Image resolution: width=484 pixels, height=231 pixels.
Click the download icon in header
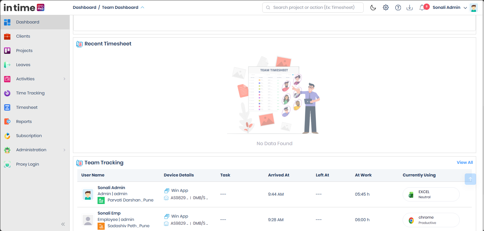[409, 8]
